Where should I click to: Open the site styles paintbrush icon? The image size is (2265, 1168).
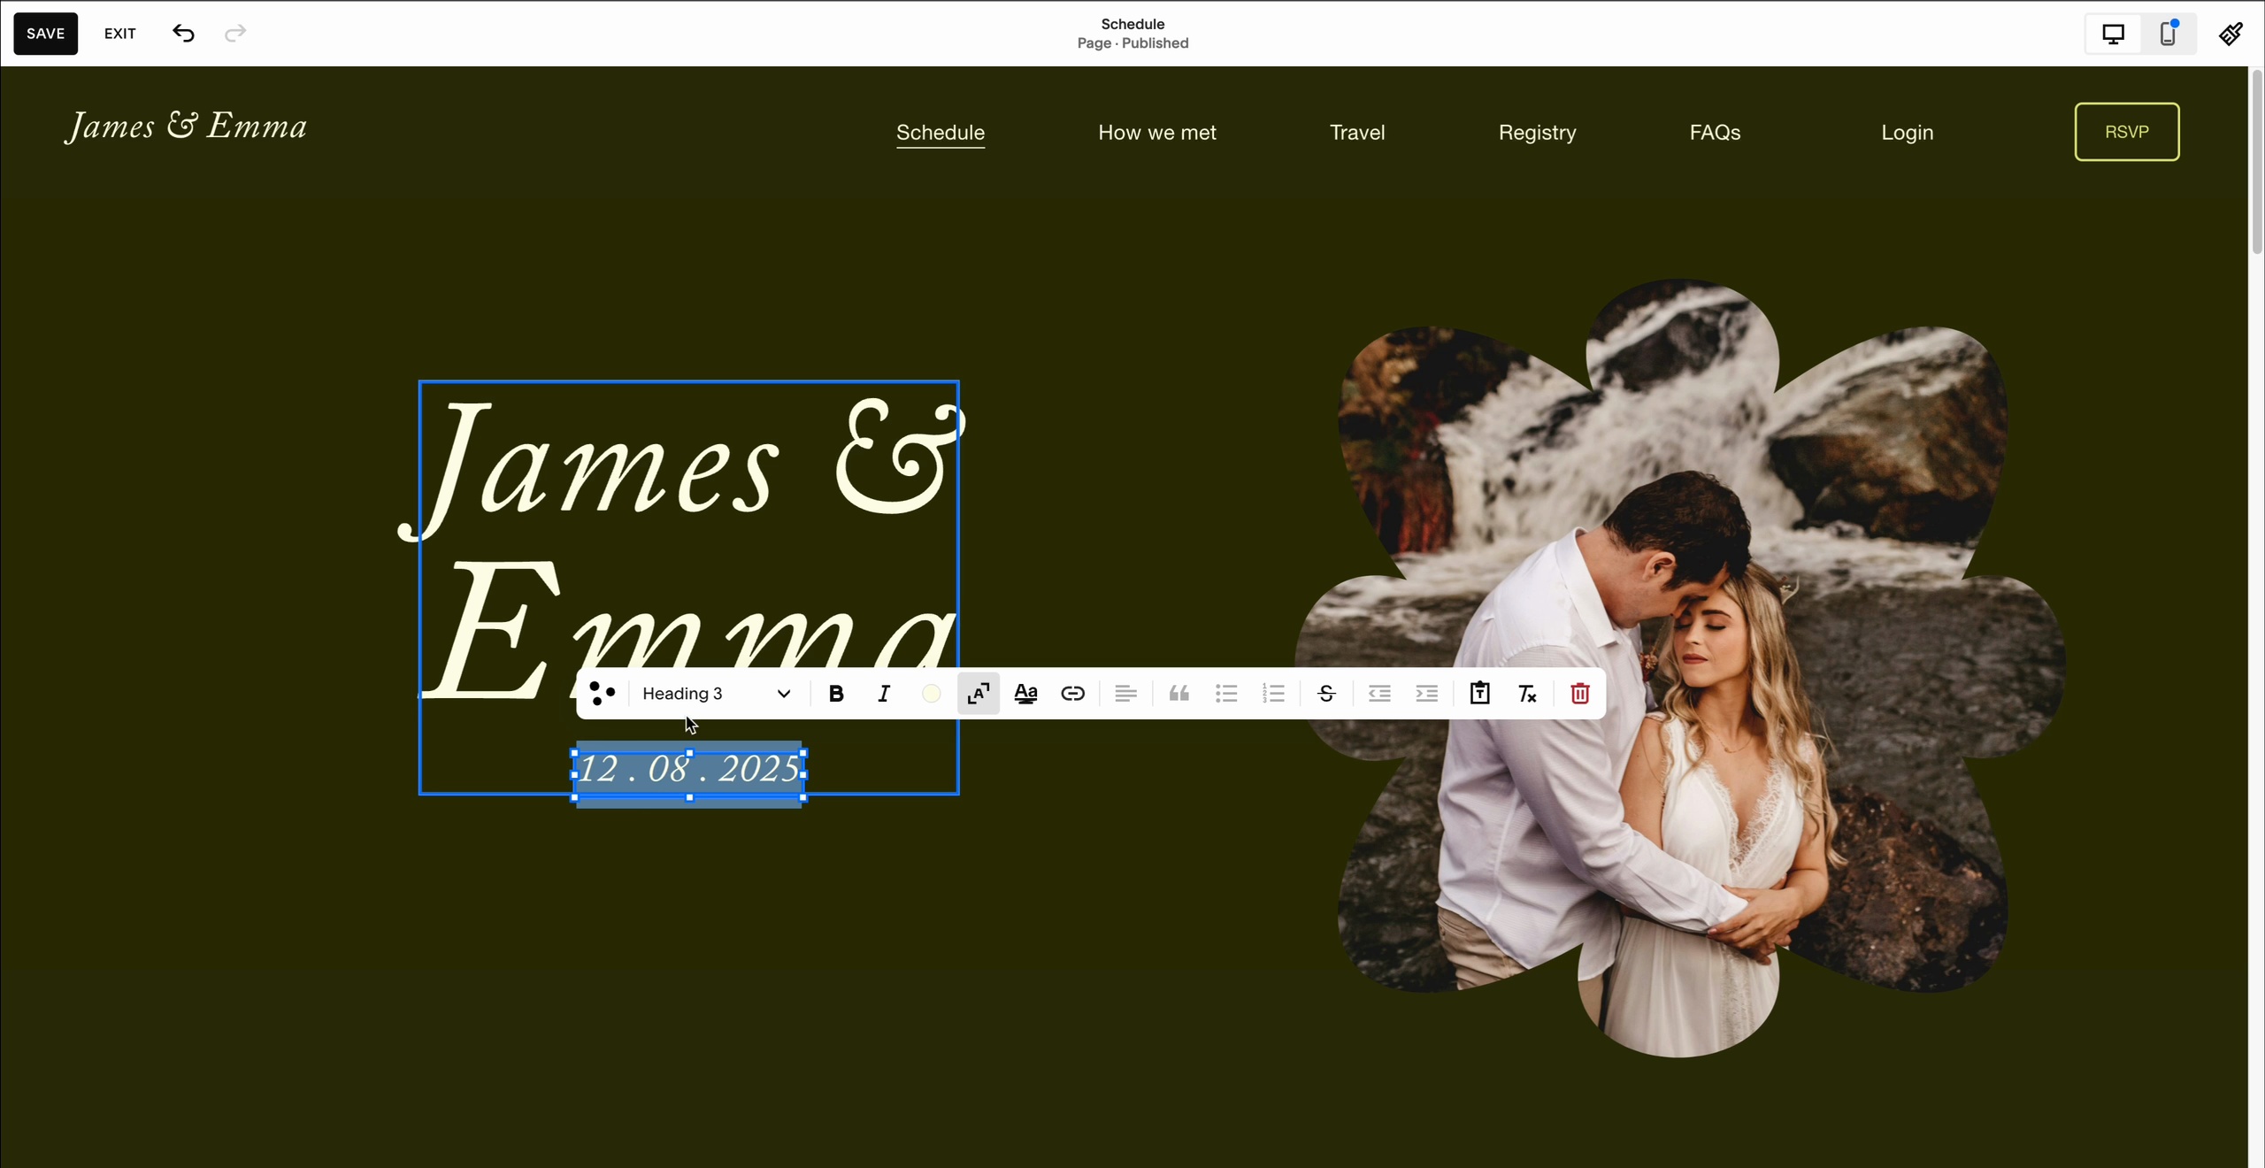2230,34
